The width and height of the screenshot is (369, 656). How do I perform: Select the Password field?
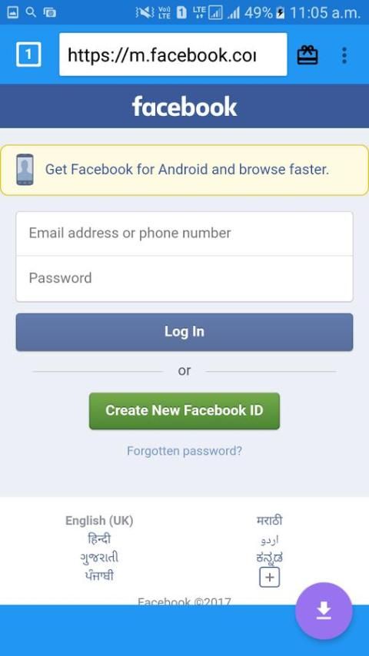(x=184, y=278)
